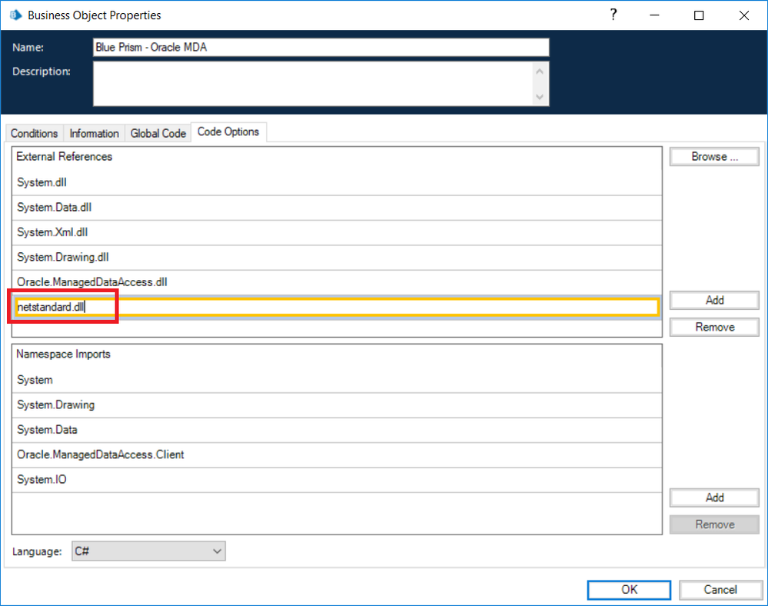The height and width of the screenshot is (606, 768).
Task: Select the System.Drawing namespace row
Action: 337,405
